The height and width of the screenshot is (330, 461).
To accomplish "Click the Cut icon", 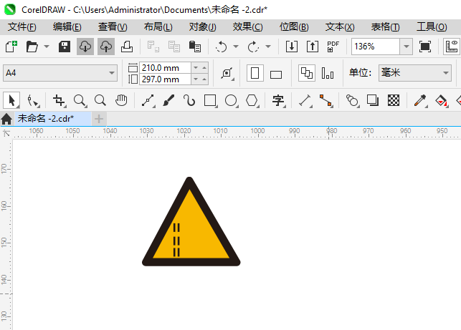I will coord(153,47).
